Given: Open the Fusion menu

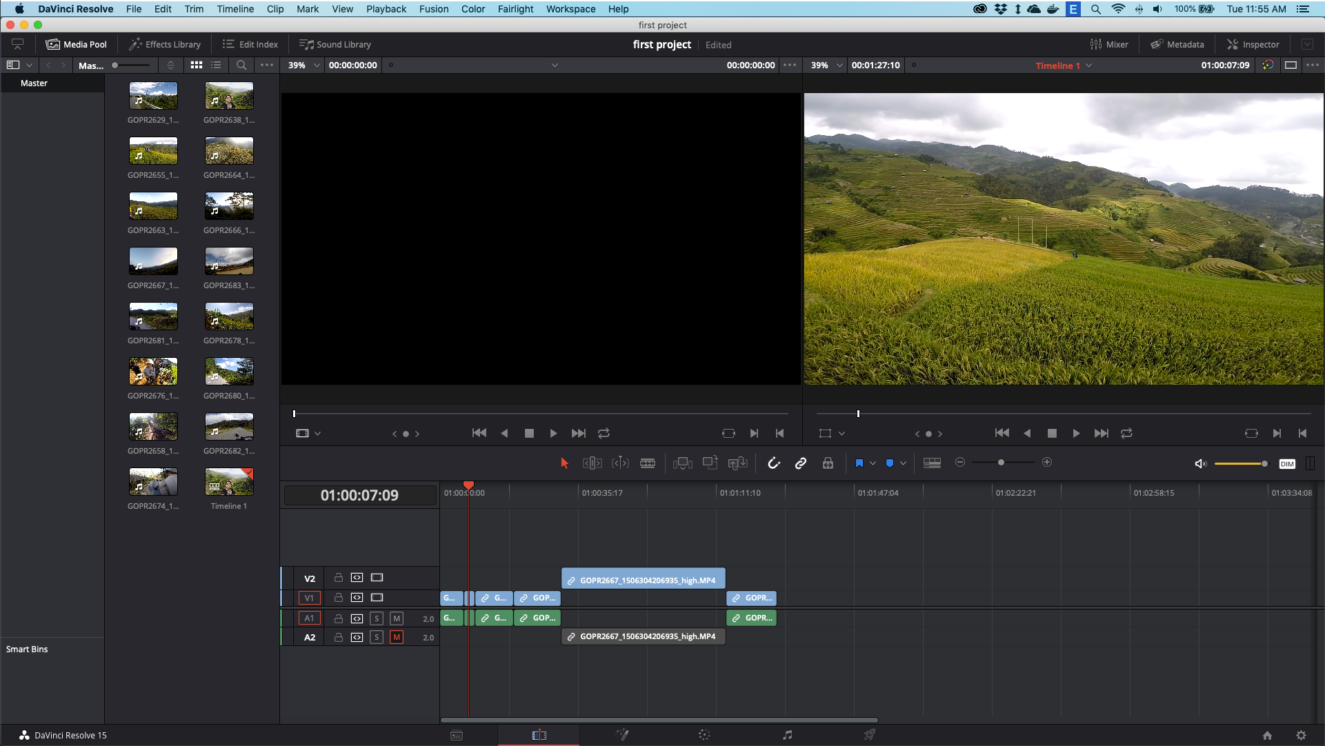Looking at the screenshot, I should [433, 9].
